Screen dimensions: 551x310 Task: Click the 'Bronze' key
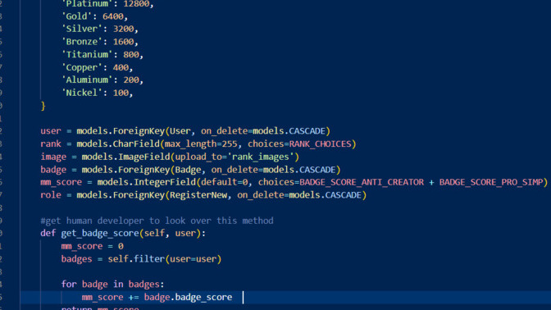click(82, 42)
